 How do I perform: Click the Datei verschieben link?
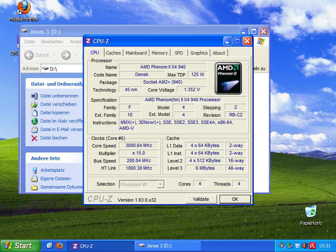(x=58, y=104)
